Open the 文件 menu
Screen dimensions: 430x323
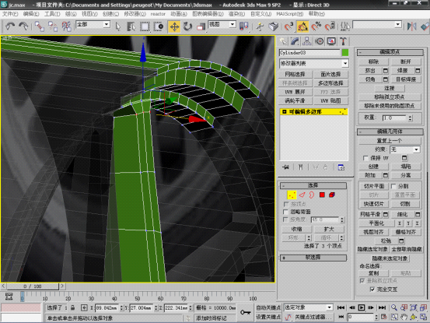tap(10, 14)
